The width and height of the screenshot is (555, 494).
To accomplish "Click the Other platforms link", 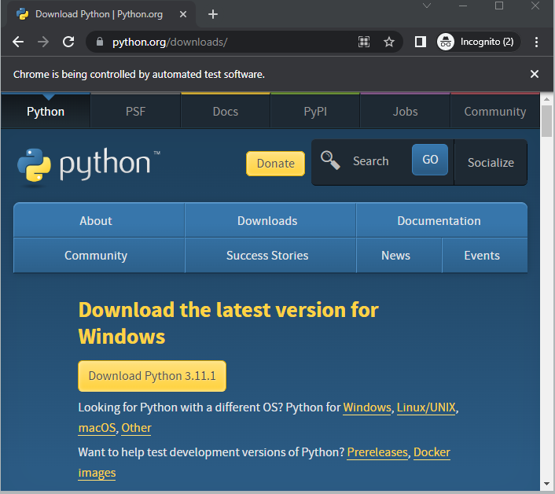I will pyautogui.click(x=136, y=428).
